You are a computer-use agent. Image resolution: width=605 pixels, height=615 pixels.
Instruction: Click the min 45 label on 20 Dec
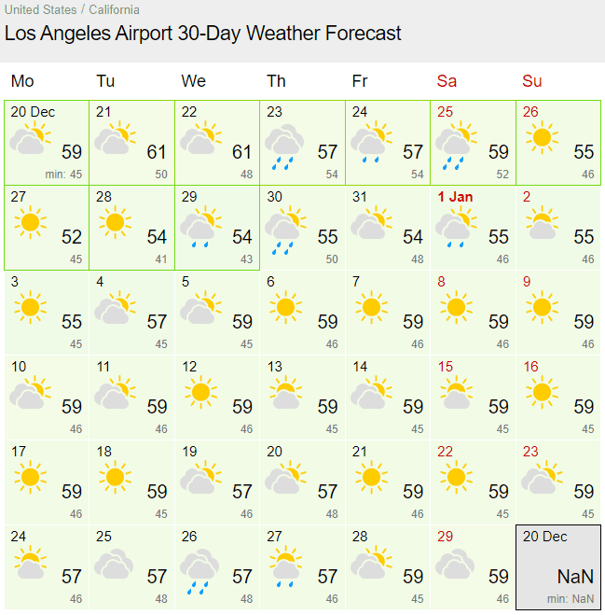63,175
